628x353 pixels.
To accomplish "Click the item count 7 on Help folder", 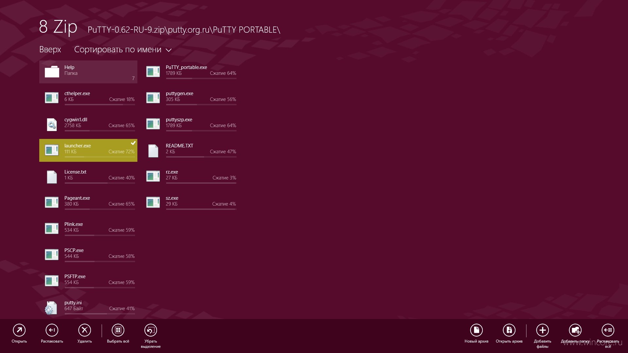I will click(x=133, y=78).
